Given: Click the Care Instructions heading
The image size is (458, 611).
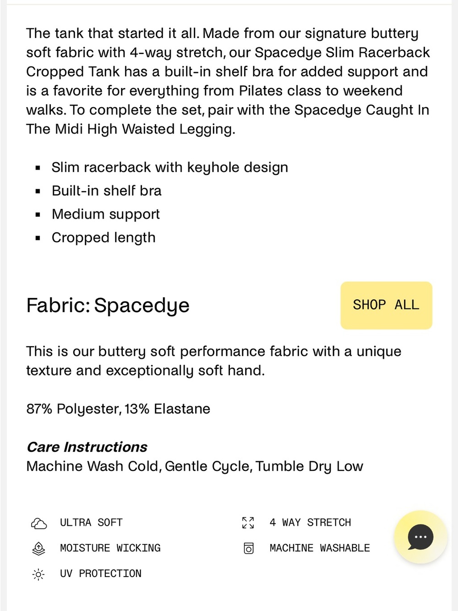Looking at the screenshot, I should (x=87, y=447).
